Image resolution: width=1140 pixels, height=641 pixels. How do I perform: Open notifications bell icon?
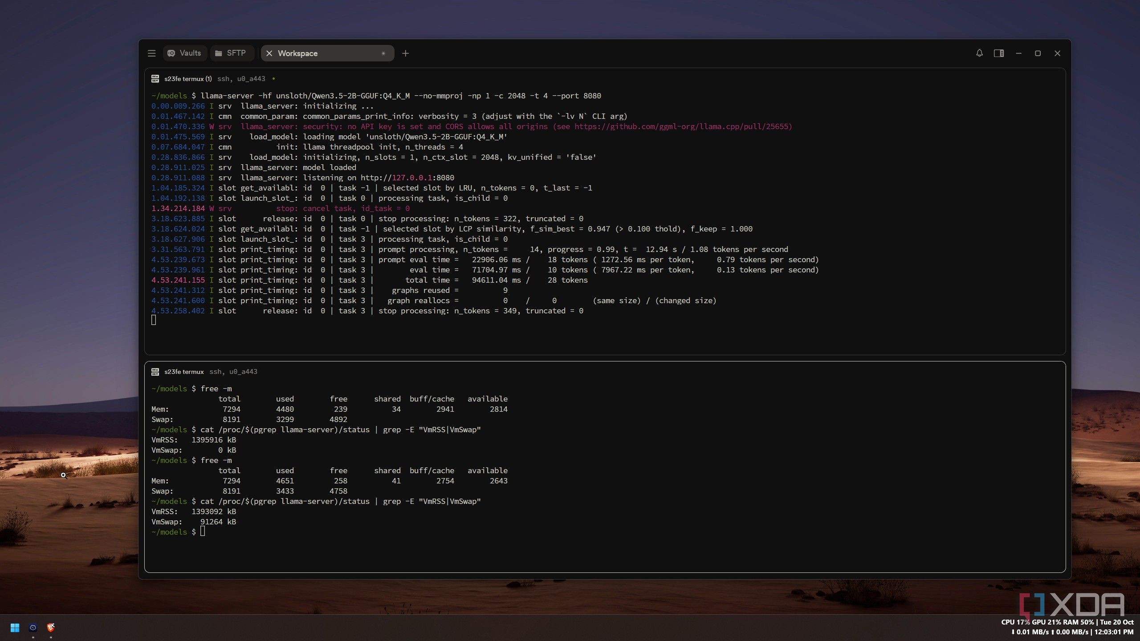(979, 53)
